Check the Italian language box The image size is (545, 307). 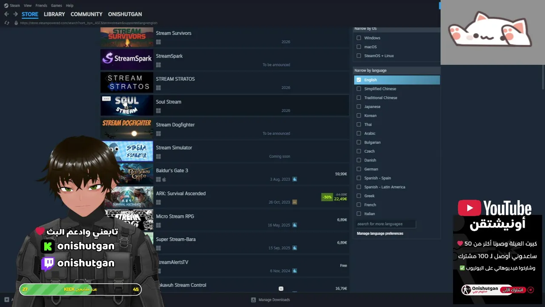click(359, 214)
